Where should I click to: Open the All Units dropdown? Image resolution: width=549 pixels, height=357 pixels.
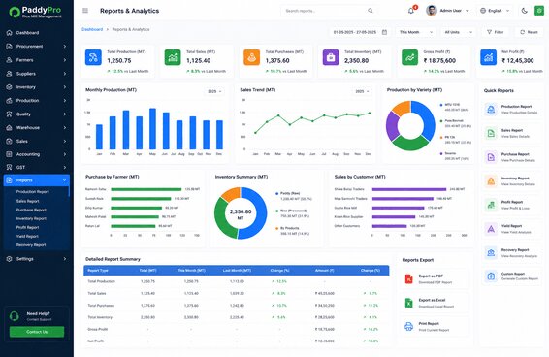458,32
